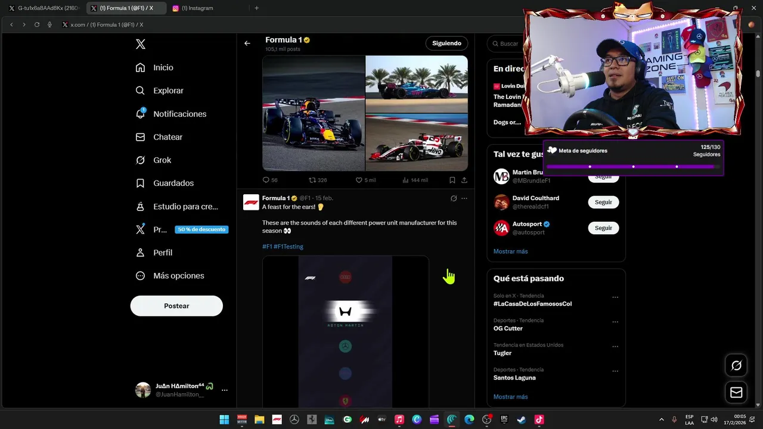Show hidden system tray icons
Image resolution: width=763 pixels, height=429 pixels.
tap(661, 419)
